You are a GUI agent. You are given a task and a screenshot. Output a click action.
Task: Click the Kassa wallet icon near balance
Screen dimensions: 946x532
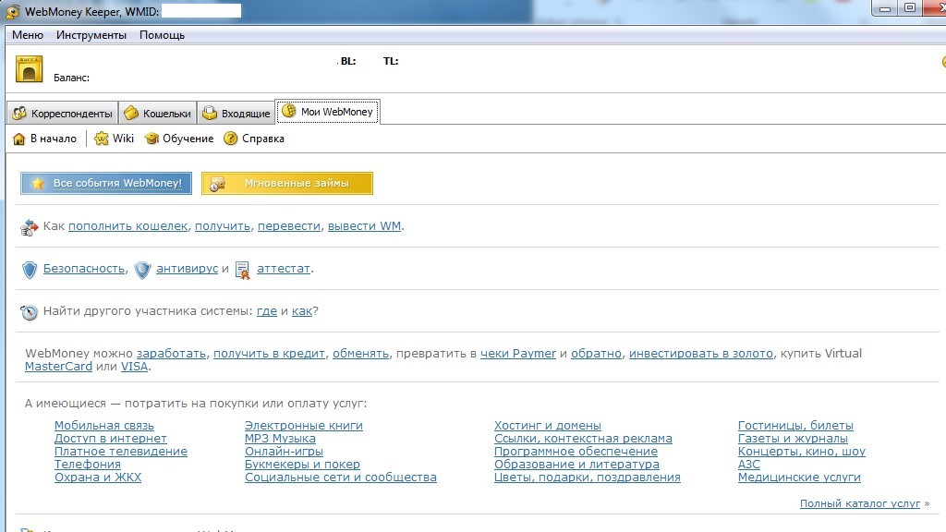pyautogui.click(x=30, y=68)
